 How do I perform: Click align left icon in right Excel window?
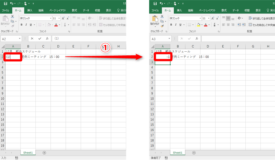point(224,25)
